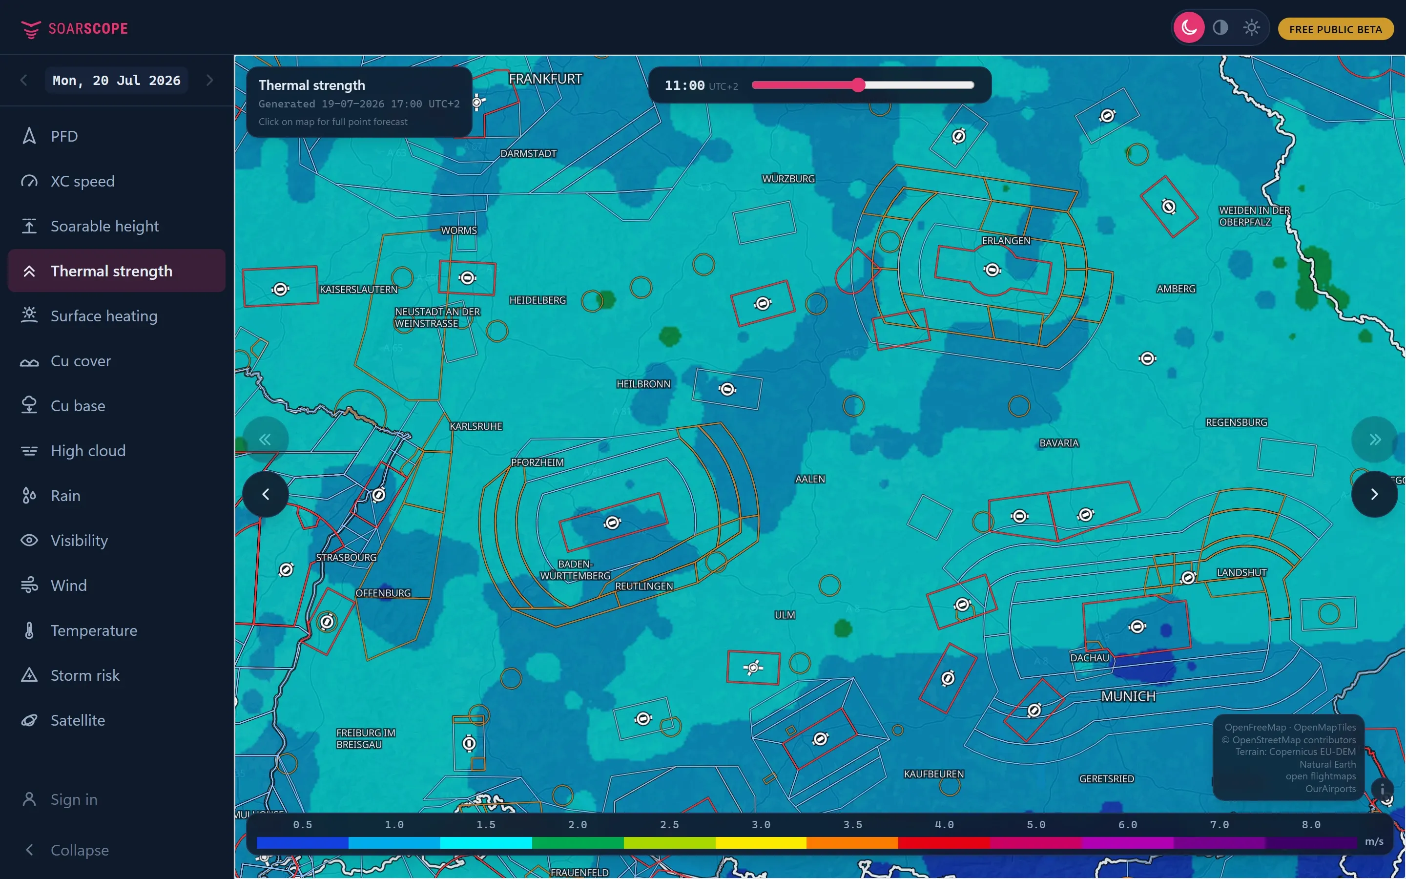Click the REGENSBURG map label

click(x=1236, y=422)
